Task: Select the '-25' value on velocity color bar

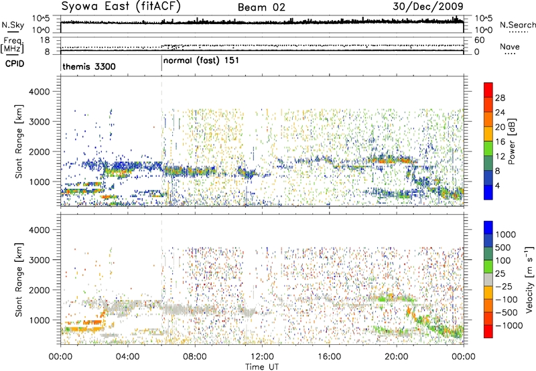Action: click(x=505, y=287)
